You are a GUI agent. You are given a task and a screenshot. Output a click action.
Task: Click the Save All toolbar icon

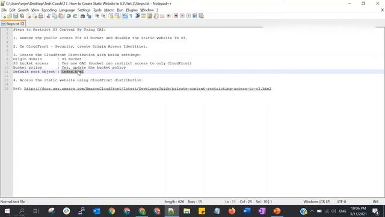tap(22, 16)
